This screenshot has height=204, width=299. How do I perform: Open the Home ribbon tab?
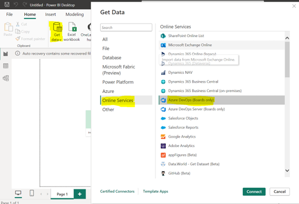coord(30,14)
